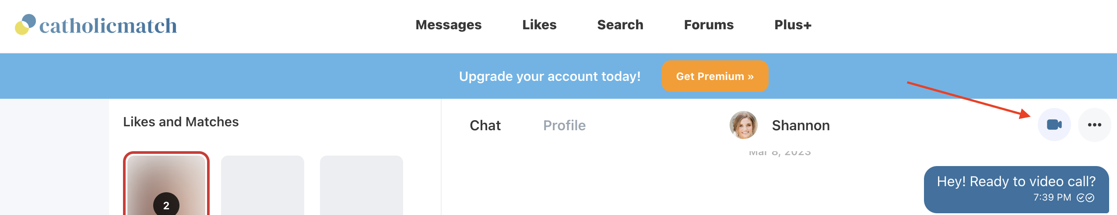Click the CatholicMatch logo
The height and width of the screenshot is (215, 1117).
click(x=96, y=25)
